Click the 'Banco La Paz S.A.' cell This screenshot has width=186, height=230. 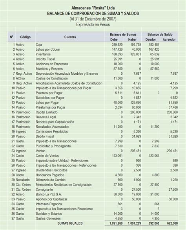click(x=49, y=195)
